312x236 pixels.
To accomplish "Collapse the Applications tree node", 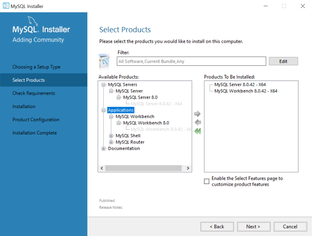I will pyautogui.click(x=103, y=110).
